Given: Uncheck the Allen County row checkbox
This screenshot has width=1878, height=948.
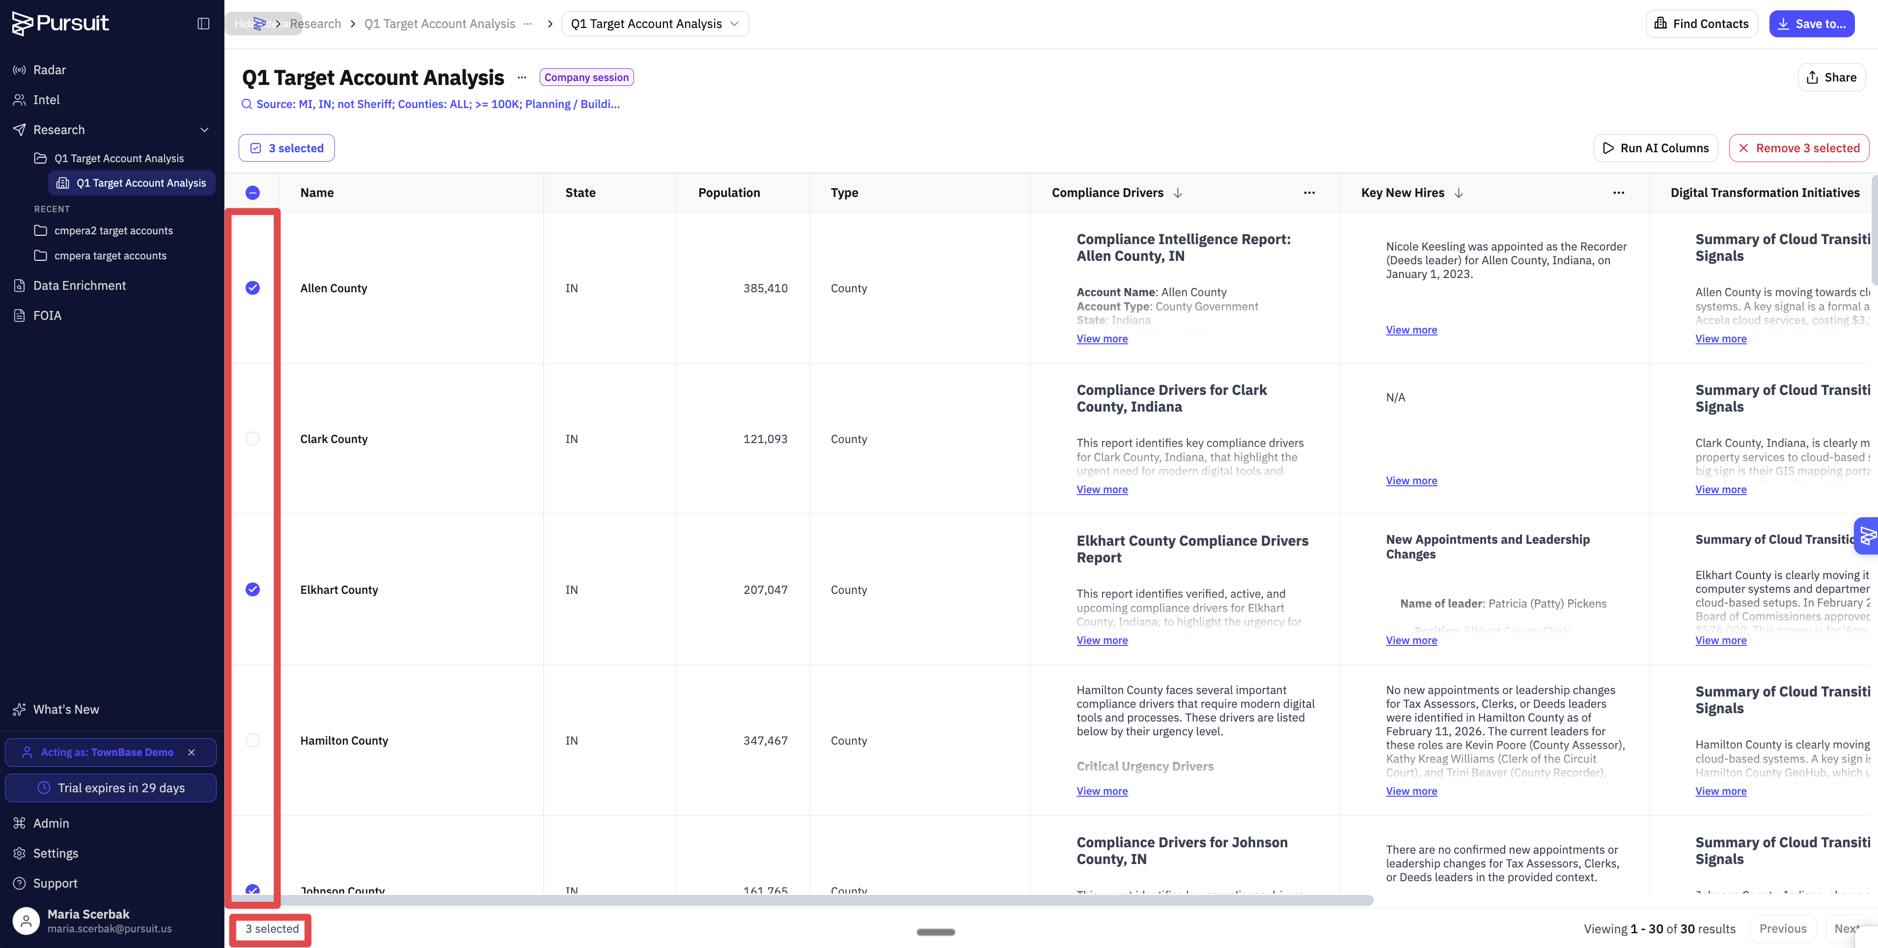Looking at the screenshot, I should [252, 288].
